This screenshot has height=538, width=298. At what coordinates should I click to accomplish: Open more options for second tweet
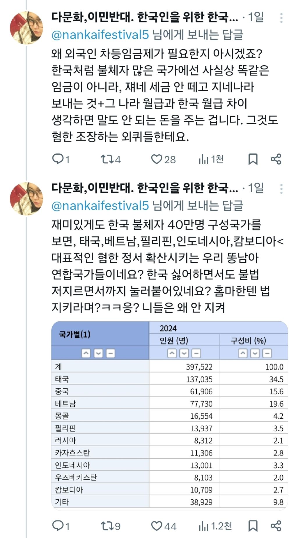pyautogui.click(x=281, y=189)
